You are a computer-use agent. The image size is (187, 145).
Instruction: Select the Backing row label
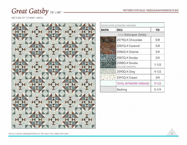pos(122,90)
